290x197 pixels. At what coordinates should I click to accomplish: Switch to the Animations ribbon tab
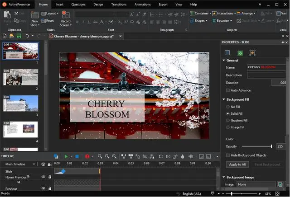point(142,5)
